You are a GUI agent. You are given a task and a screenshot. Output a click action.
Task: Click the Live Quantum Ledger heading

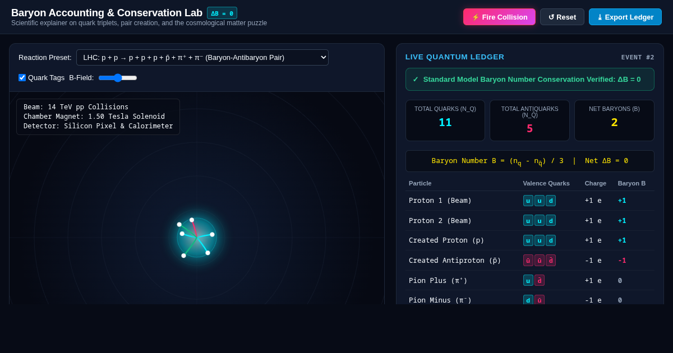455,57
